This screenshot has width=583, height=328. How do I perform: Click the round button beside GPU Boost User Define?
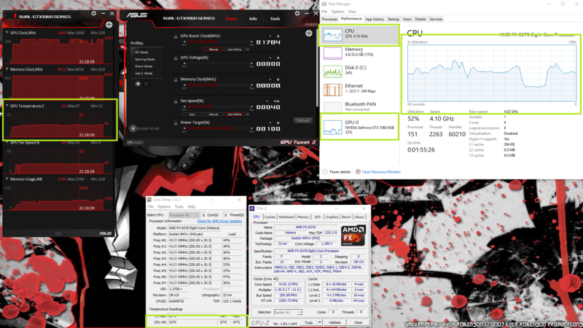tap(248, 50)
